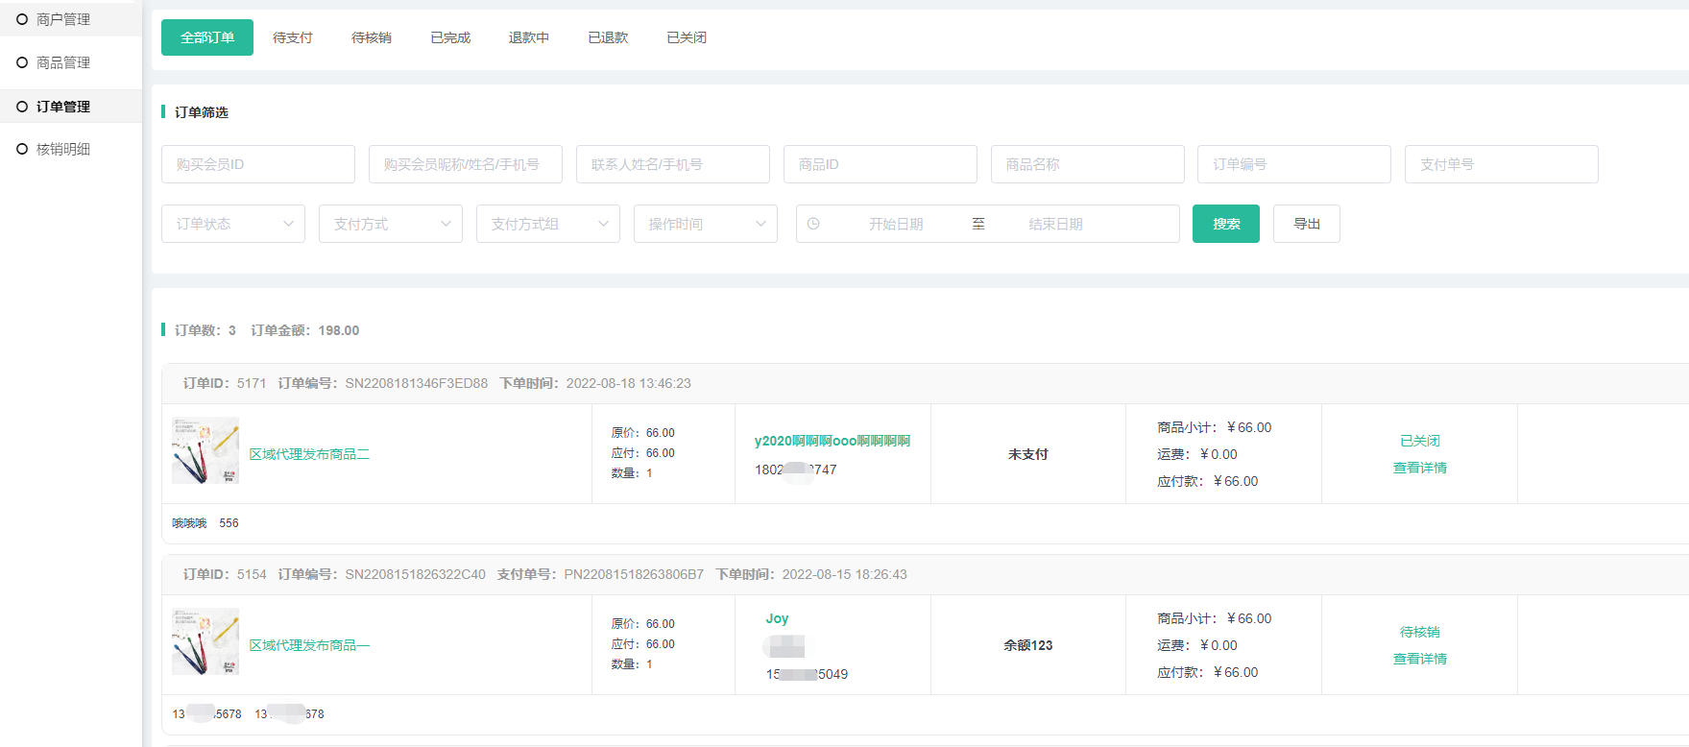This screenshot has width=1689, height=747.
Task: View details of order 5171
Action: (1419, 468)
